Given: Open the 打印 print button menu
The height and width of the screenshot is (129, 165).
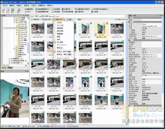Looking at the screenshot, I should click(28, 11).
